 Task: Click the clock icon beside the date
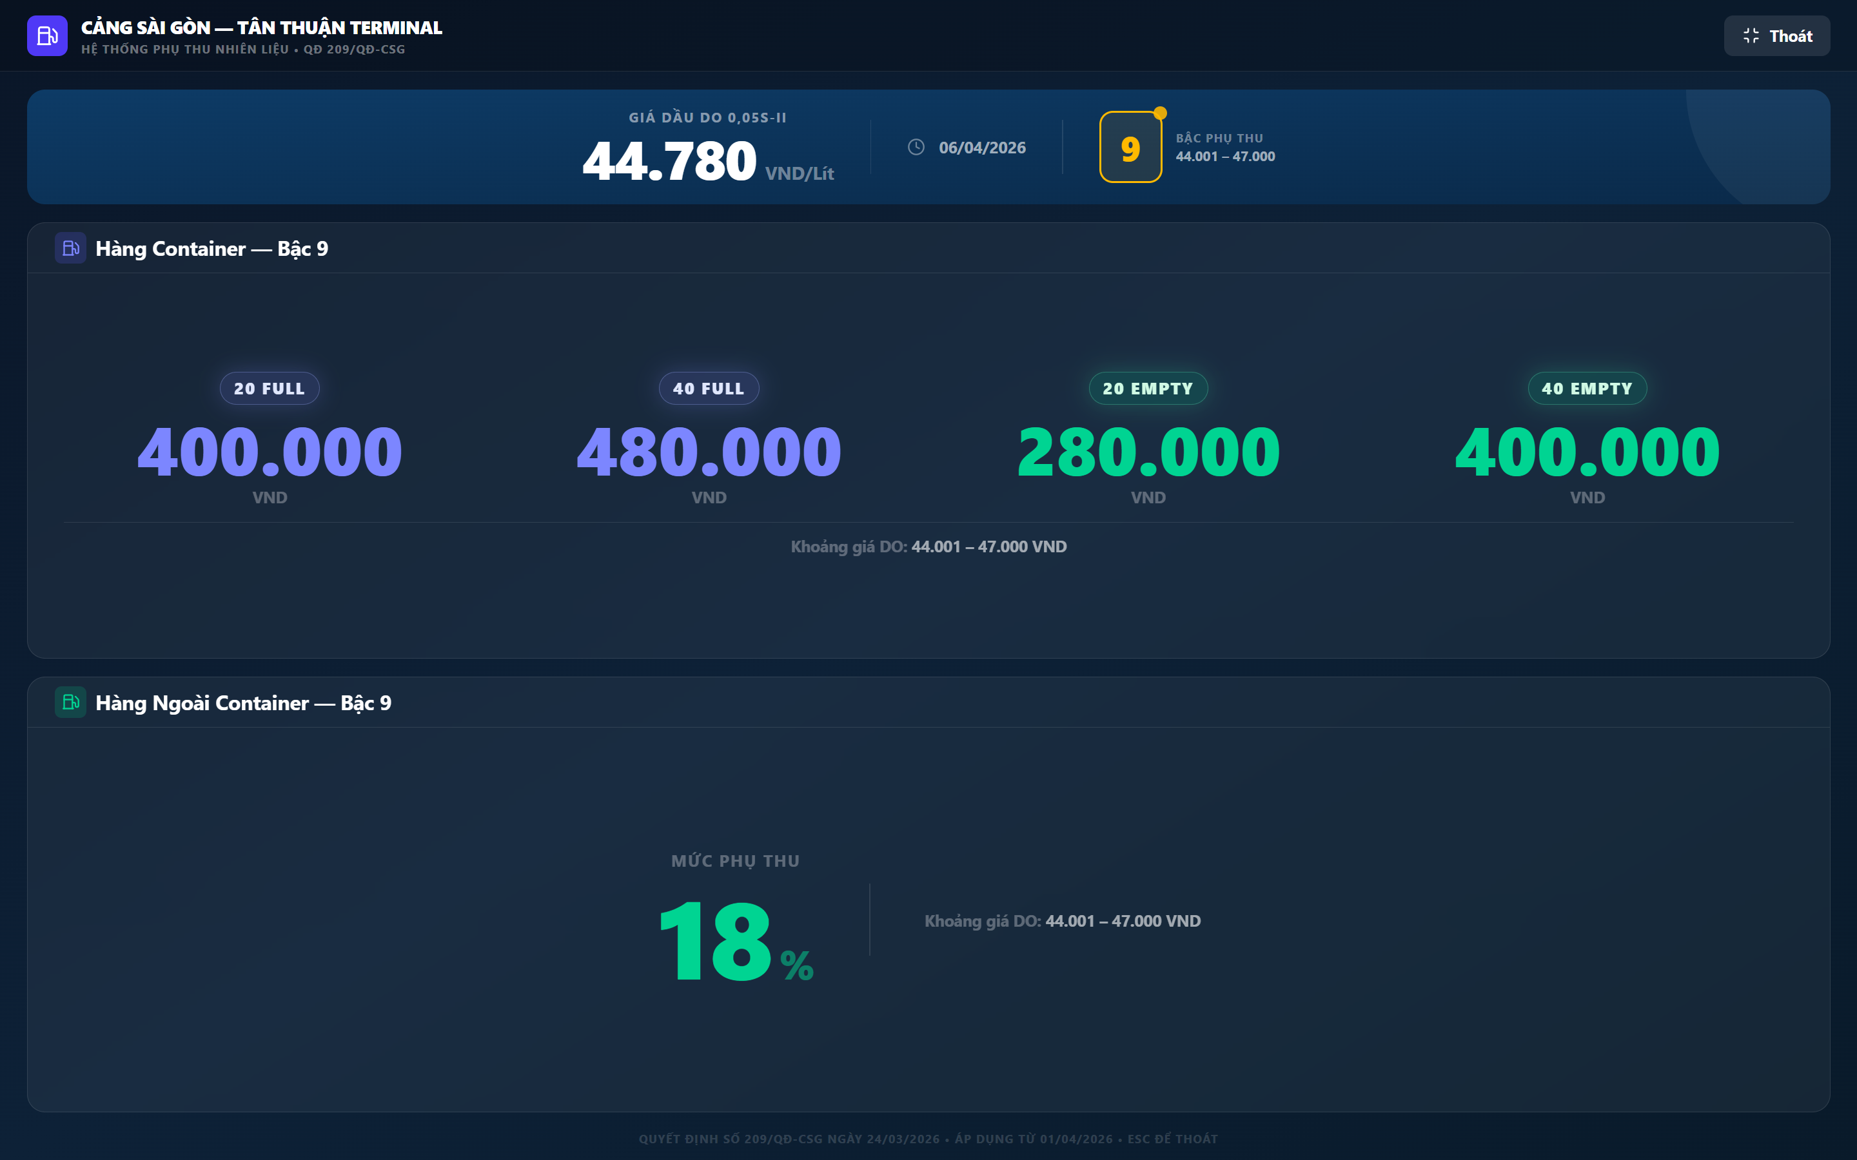pos(916,148)
